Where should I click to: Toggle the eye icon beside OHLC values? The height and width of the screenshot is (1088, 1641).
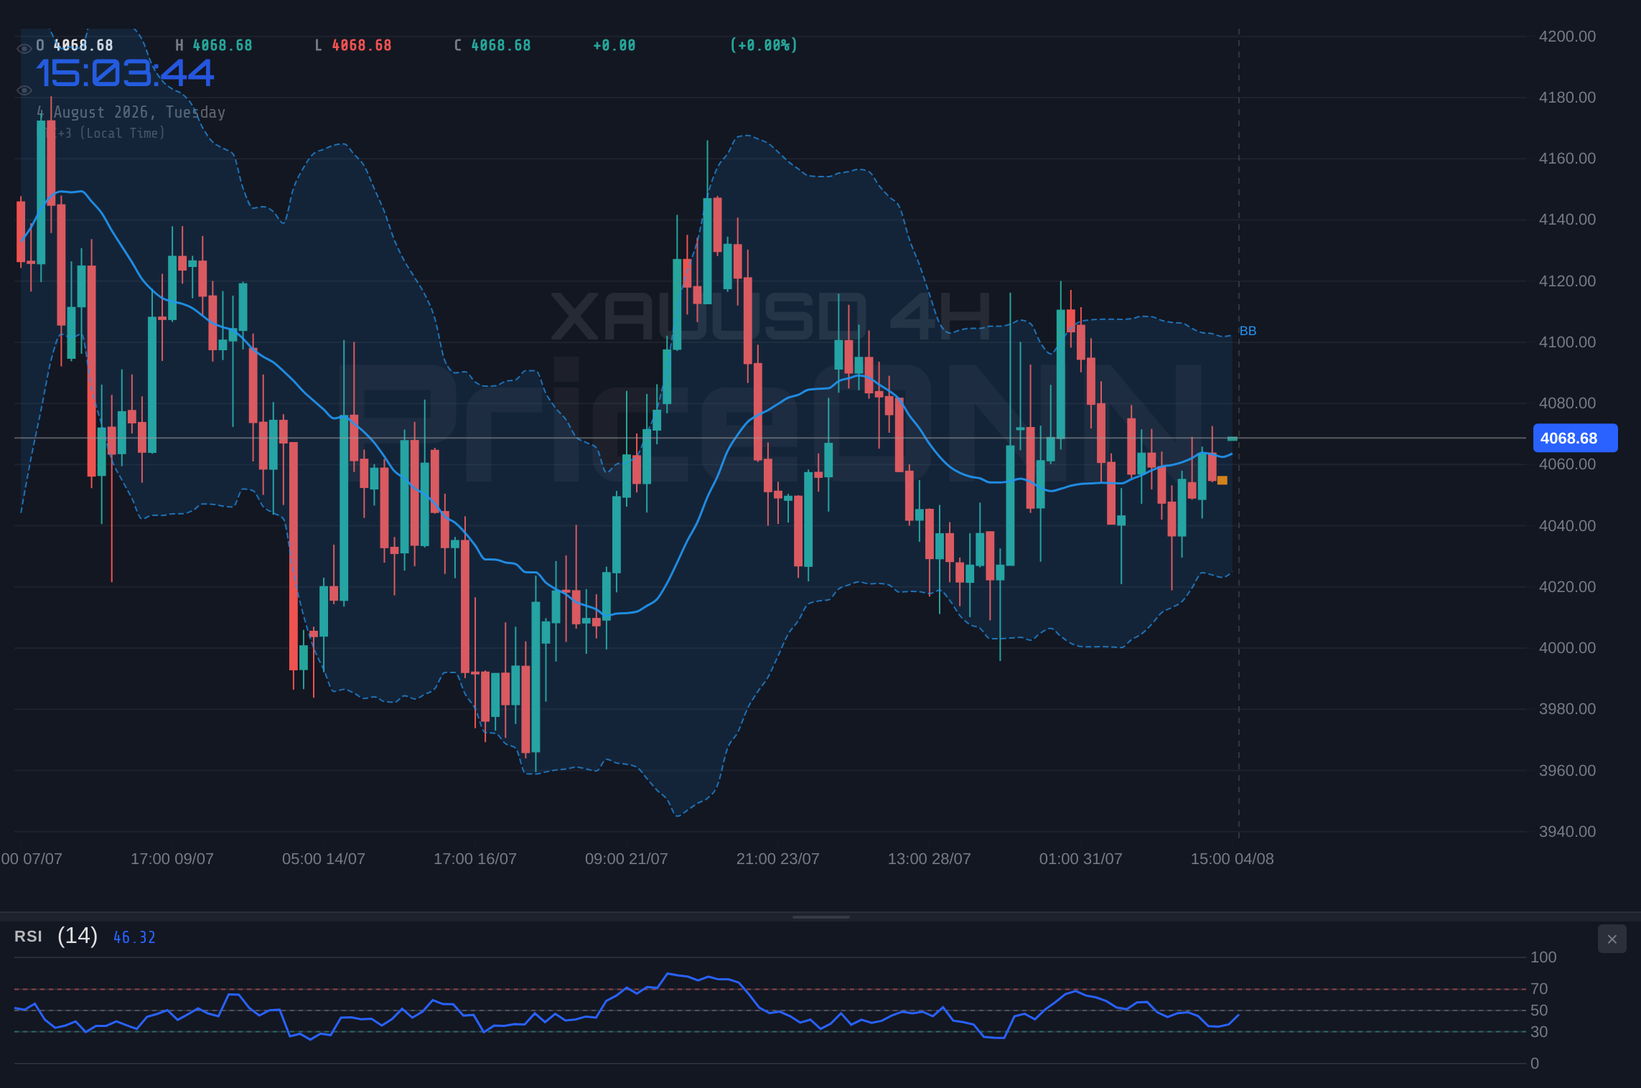tap(24, 48)
